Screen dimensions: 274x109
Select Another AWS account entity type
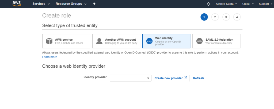(116, 41)
